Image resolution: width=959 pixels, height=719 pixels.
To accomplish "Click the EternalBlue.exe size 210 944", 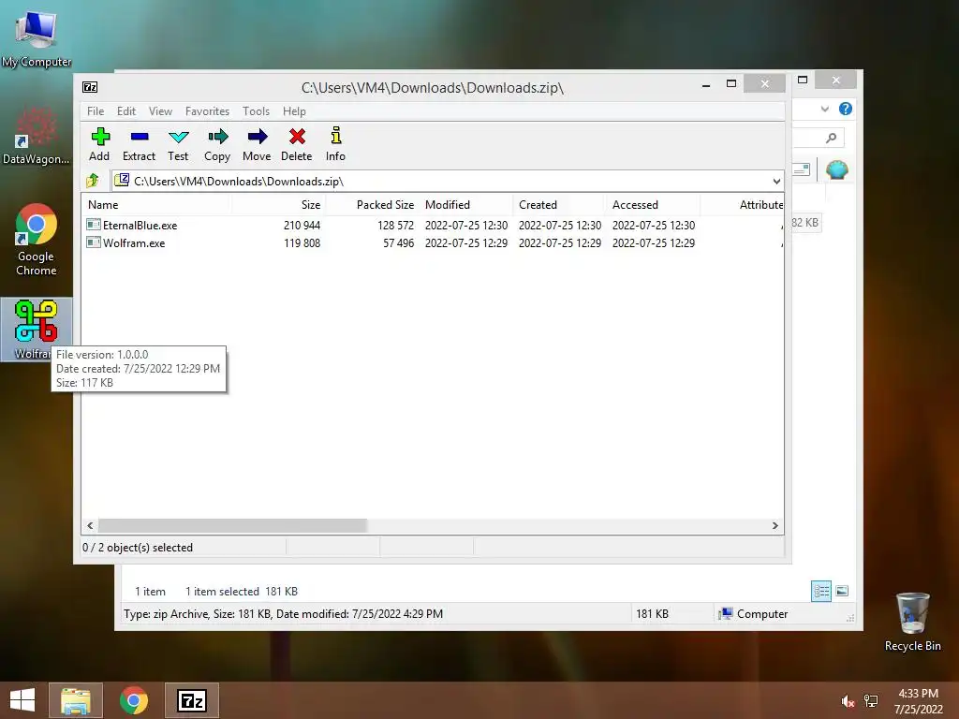I will [x=302, y=225].
